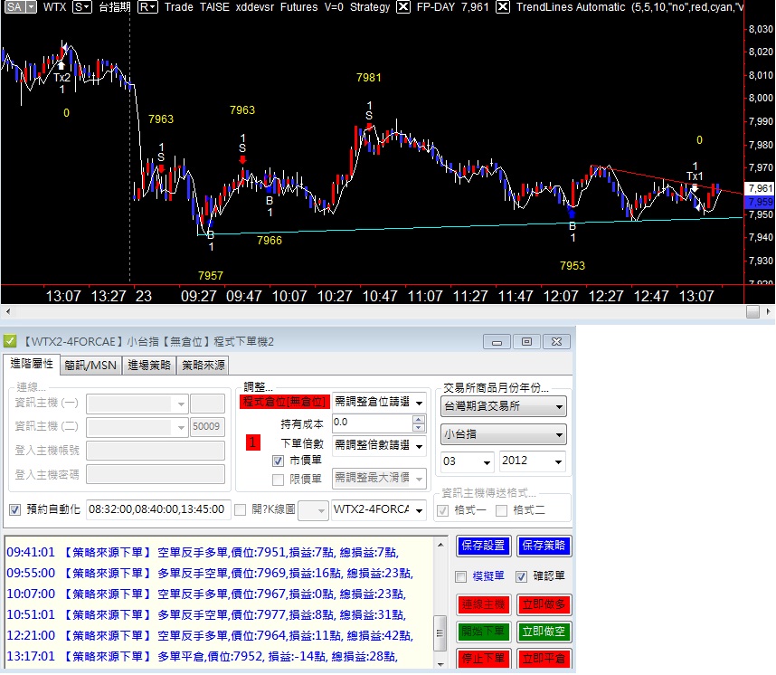776x675 pixels.
Task: Open the 進場策略 tab
Action: tap(148, 366)
